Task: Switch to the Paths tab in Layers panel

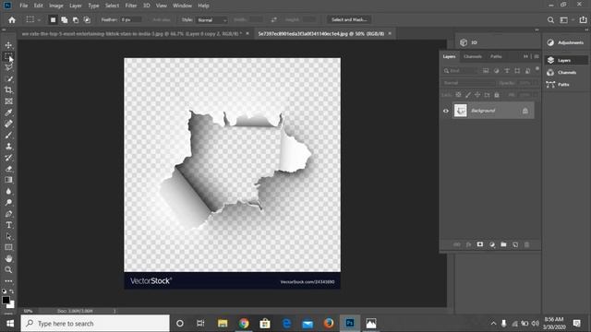Action: 496,56
